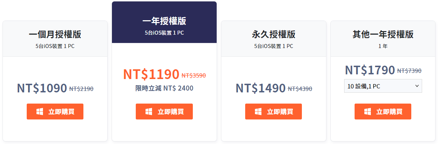Click Windows icon in 其他一年授權版 buy button
438x144 pixels.
368,112
